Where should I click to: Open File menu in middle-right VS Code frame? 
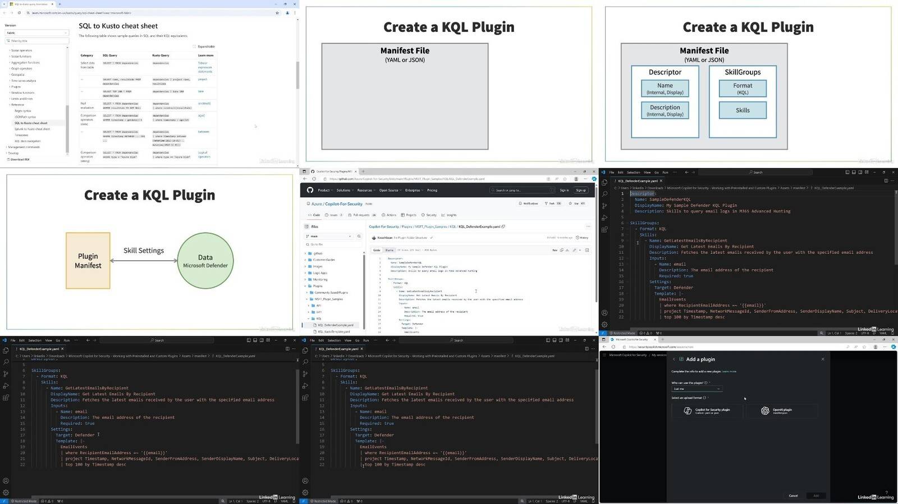[x=612, y=172]
